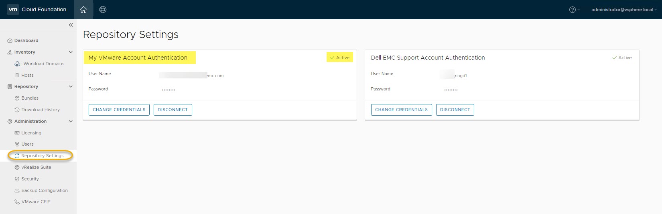Change credentials for My VMware Account
The image size is (662, 214).
119,110
